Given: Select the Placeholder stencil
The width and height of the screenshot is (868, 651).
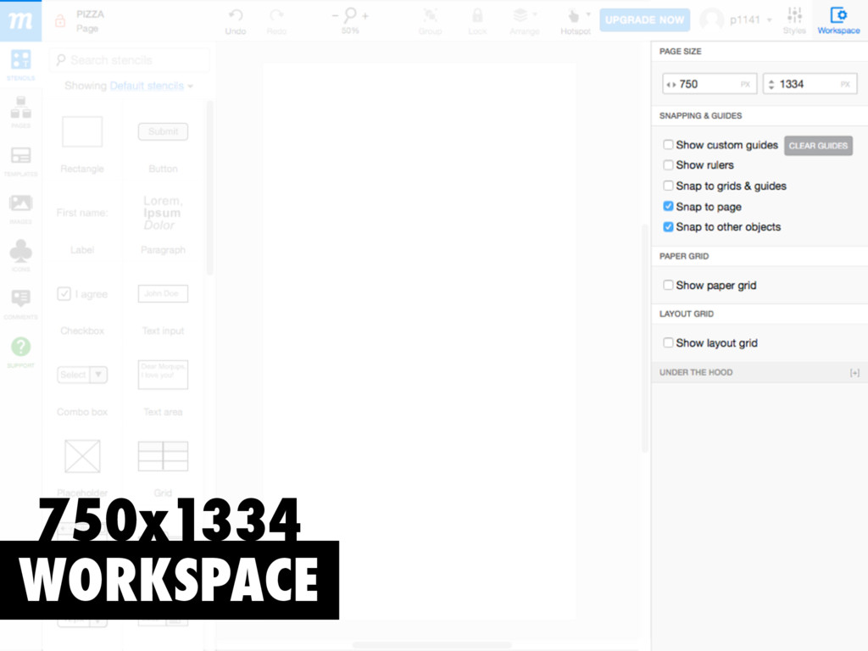Looking at the screenshot, I should coord(82,468).
